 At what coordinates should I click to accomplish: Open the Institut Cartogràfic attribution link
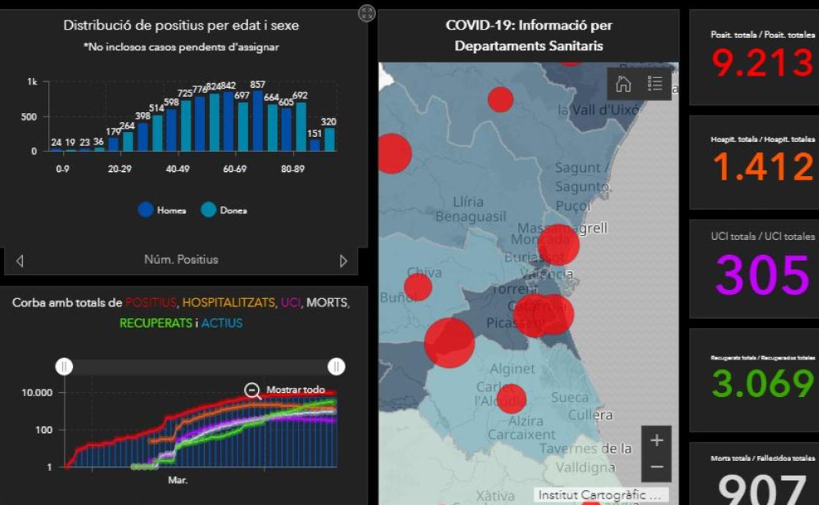602,495
